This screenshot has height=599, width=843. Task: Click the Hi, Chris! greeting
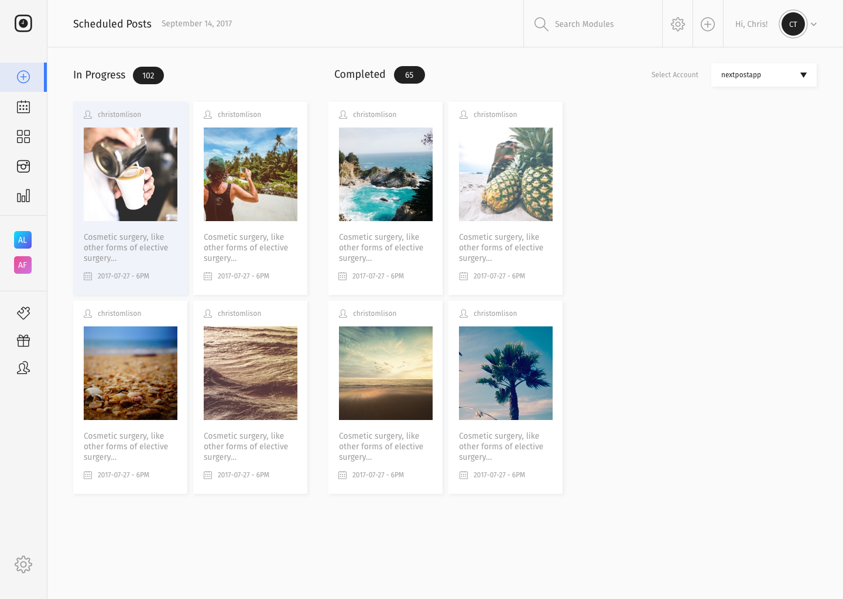coord(751,24)
